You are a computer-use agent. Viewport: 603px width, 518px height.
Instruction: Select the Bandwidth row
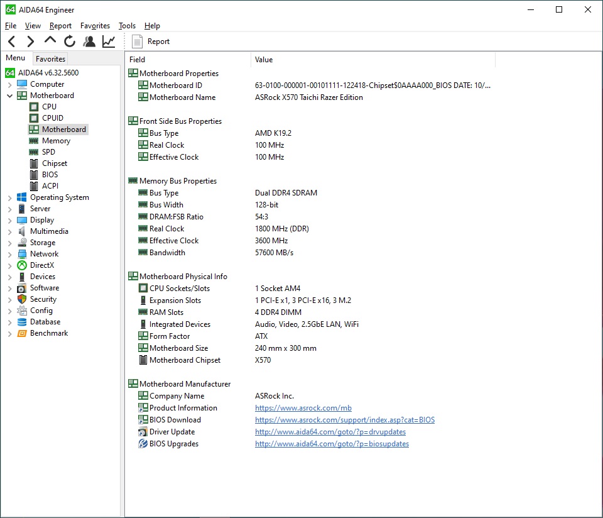point(311,253)
